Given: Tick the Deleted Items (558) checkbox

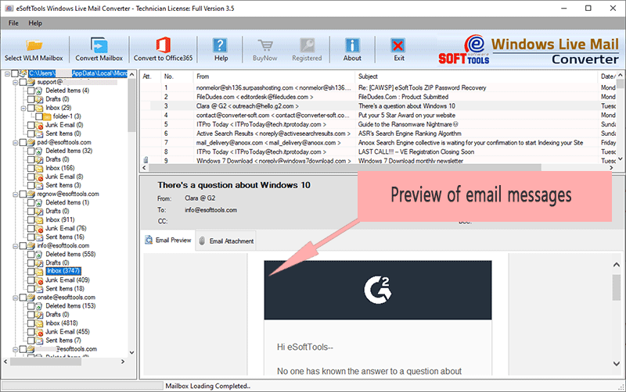Looking at the screenshot, I should tap(31, 254).
